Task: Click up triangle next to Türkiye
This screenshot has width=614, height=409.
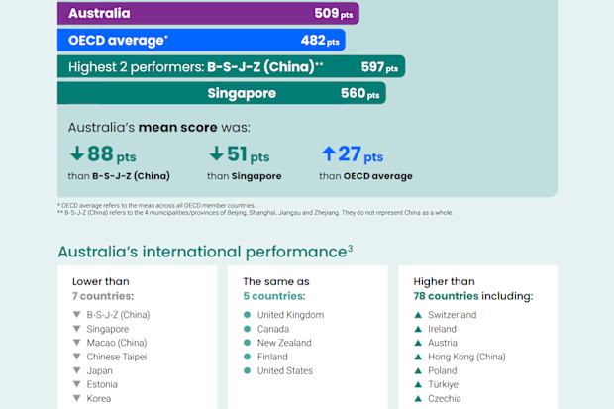Action: point(418,384)
